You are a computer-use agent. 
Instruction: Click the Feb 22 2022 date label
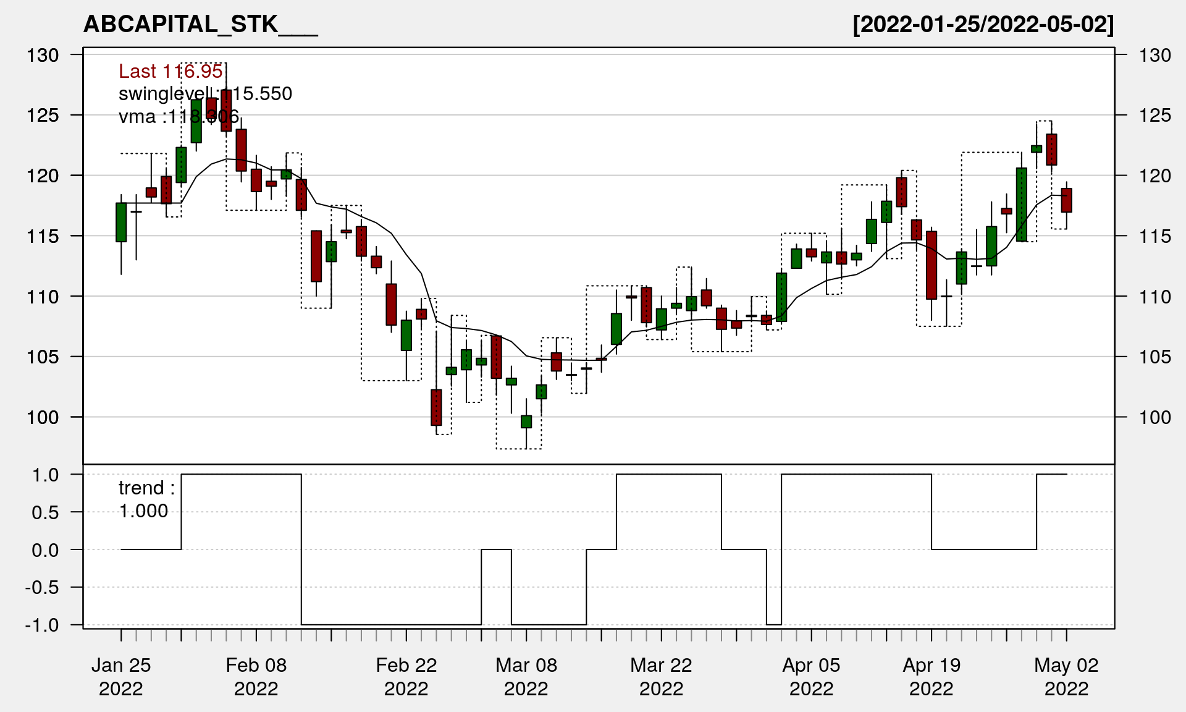coord(406,676)
